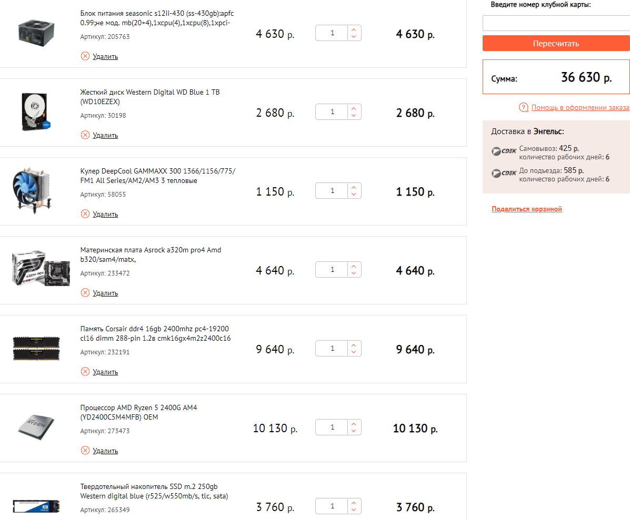Increase quantity of DeepCool cooler
This screenshot has width=630, height=520.
pos(354,187)
